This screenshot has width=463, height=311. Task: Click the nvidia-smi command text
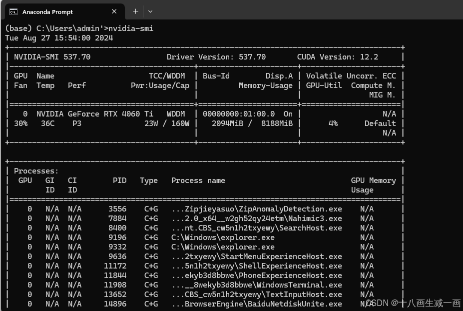(131, 28)
